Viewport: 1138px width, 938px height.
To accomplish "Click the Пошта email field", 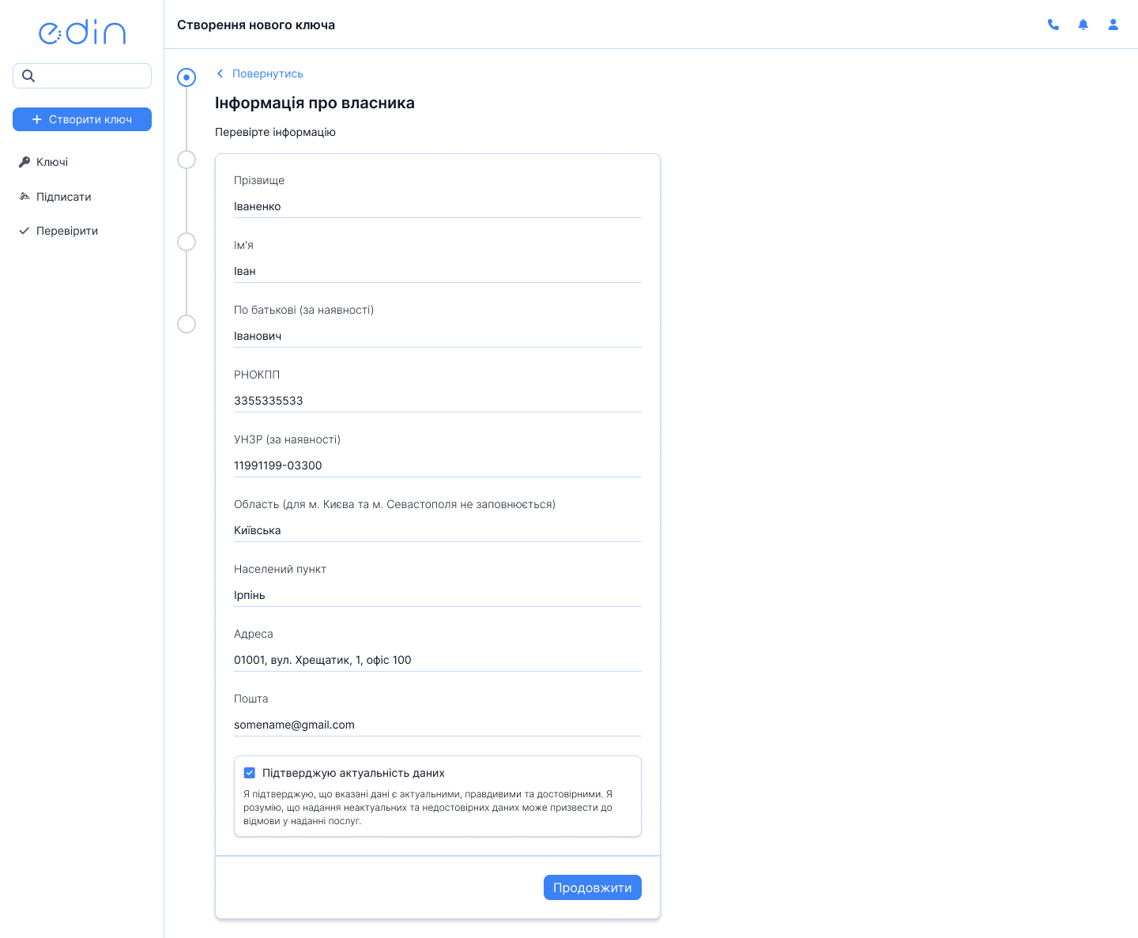I will [x=437, y=725].
